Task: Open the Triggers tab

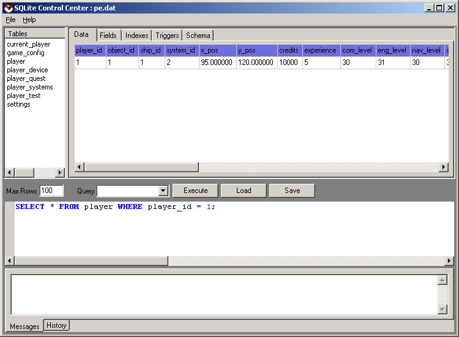Action: [x=167, y=36]
